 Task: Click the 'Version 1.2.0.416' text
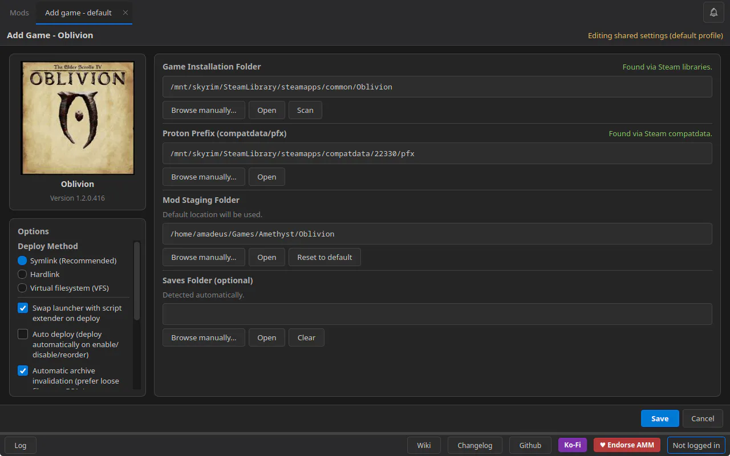pos(78,198)
